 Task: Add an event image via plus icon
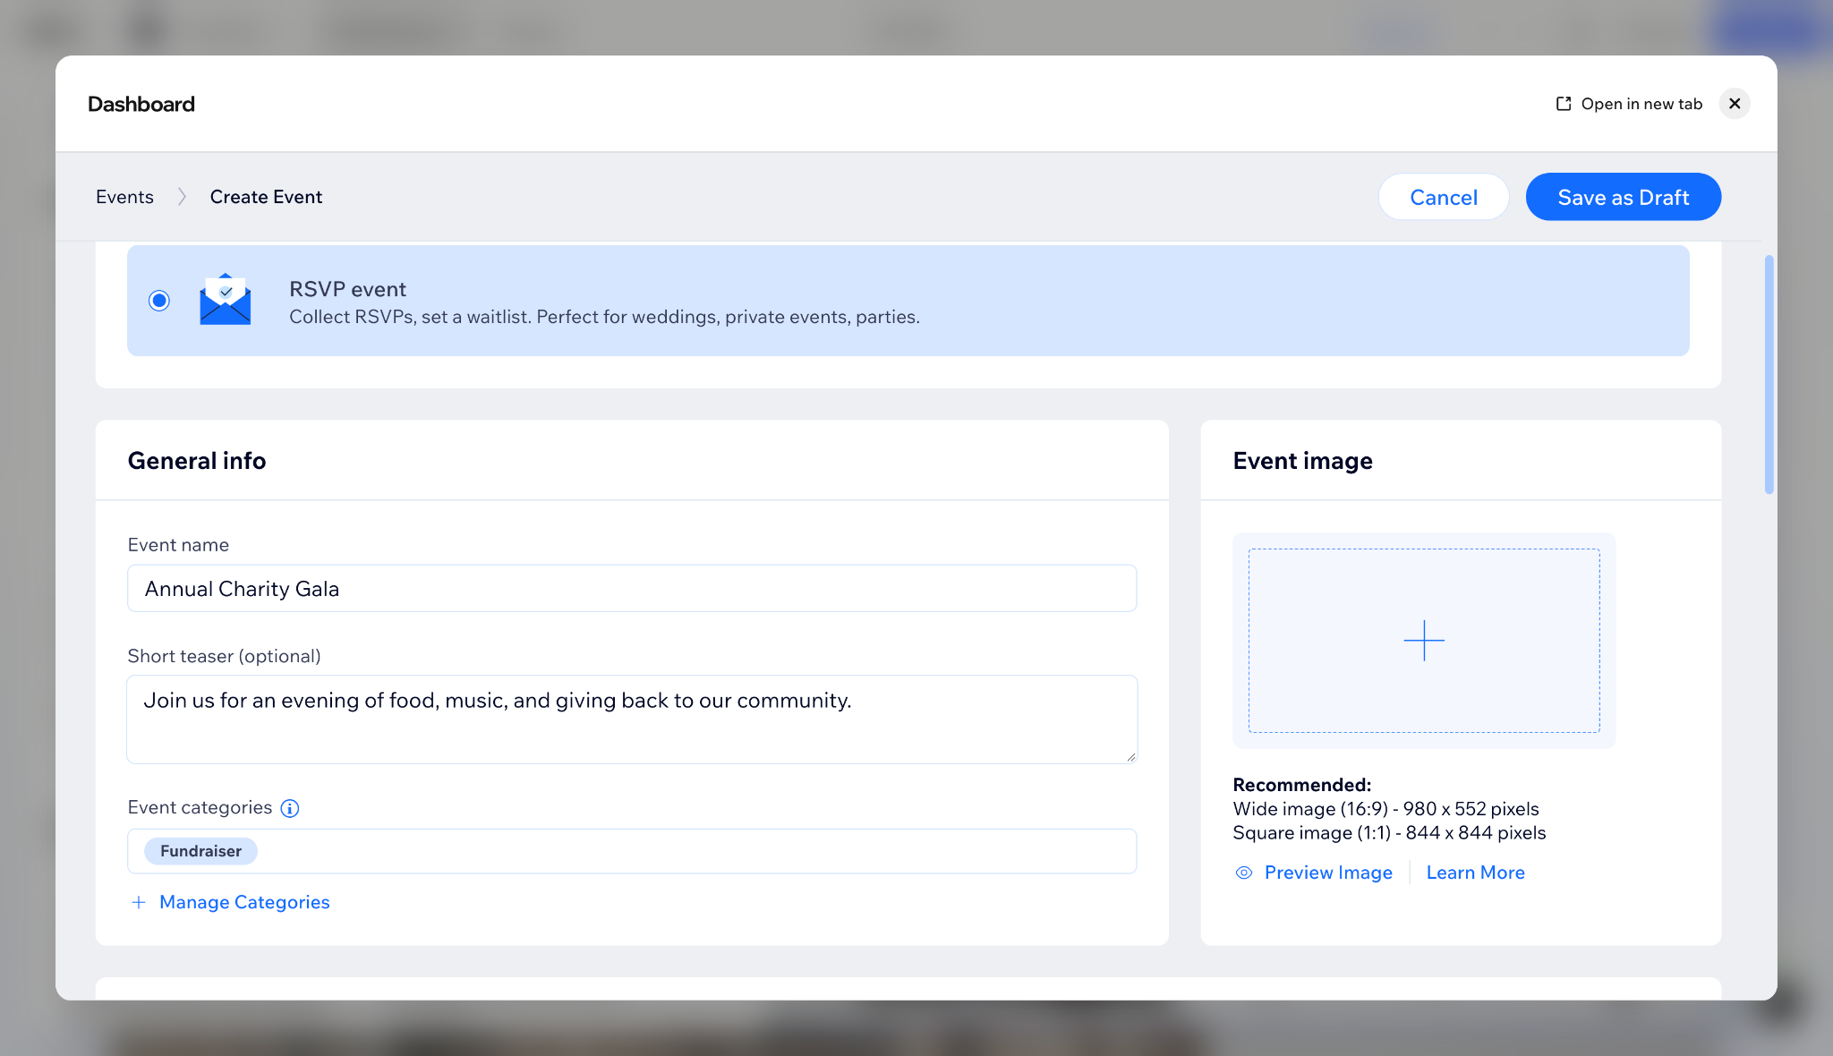(x=1424, y=641)
